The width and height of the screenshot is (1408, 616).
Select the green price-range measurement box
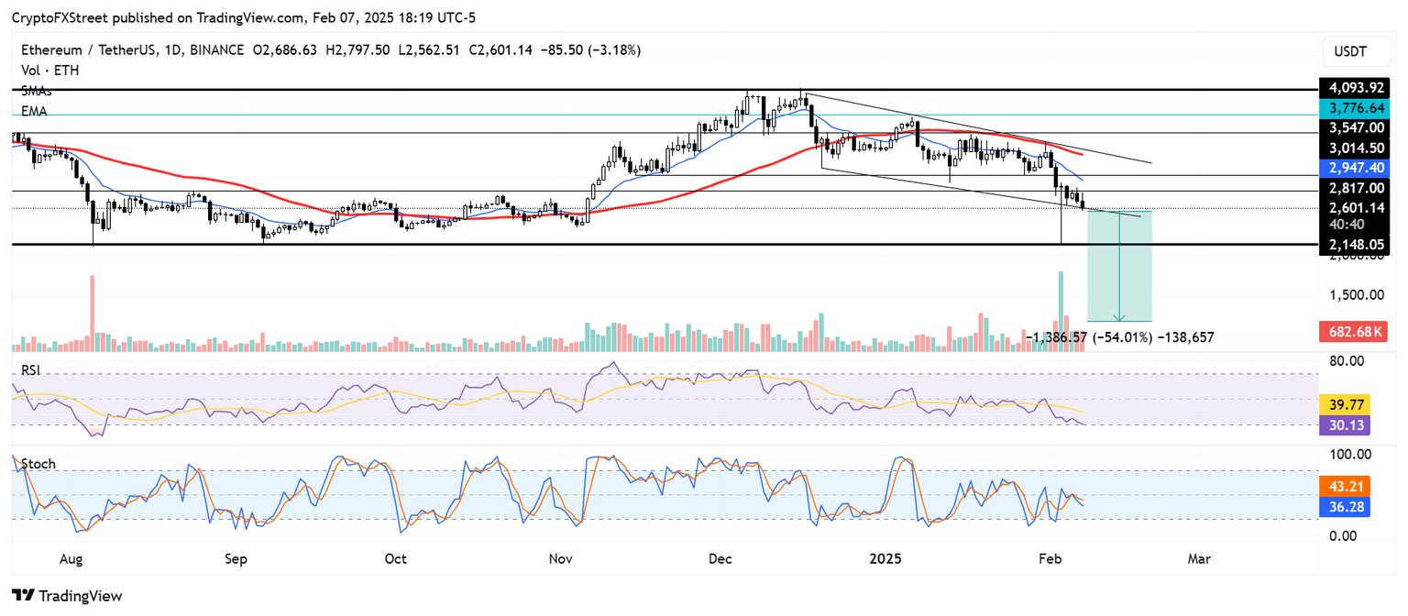1119,266
